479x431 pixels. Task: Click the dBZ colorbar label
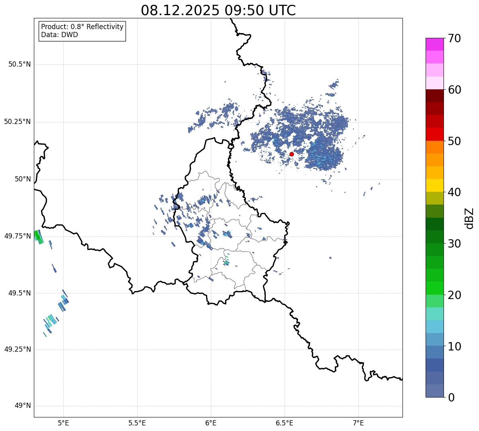coord(469,218)
